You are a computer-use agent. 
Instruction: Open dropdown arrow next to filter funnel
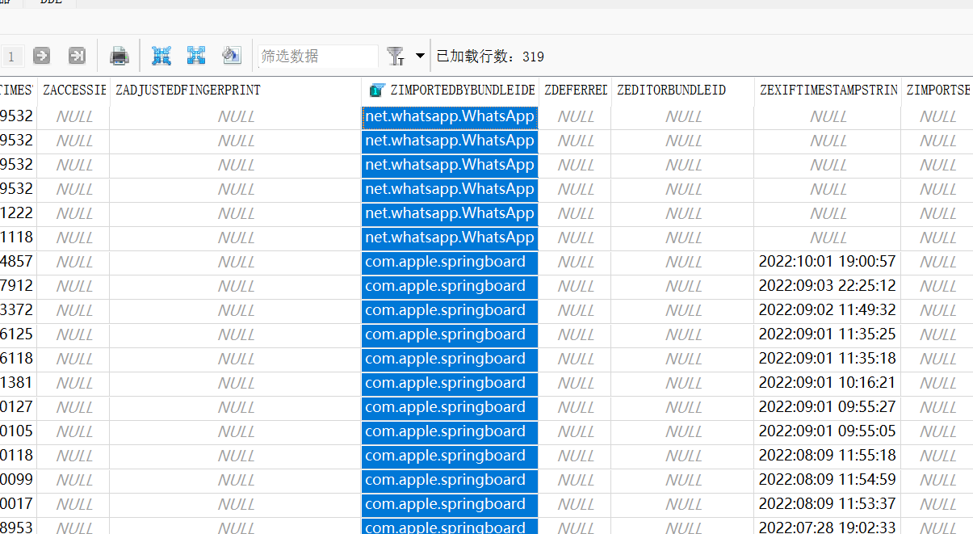tap(420, 56)
